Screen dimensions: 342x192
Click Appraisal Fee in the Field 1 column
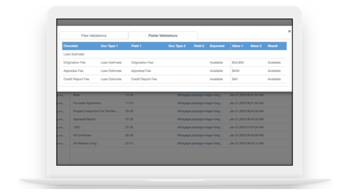point(141,71)
